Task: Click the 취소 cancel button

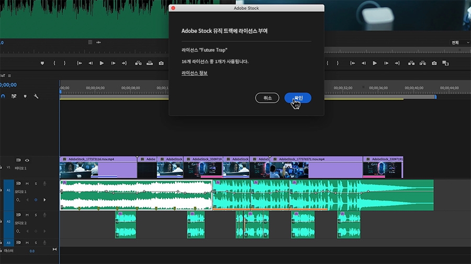Action: click(267, 98)
